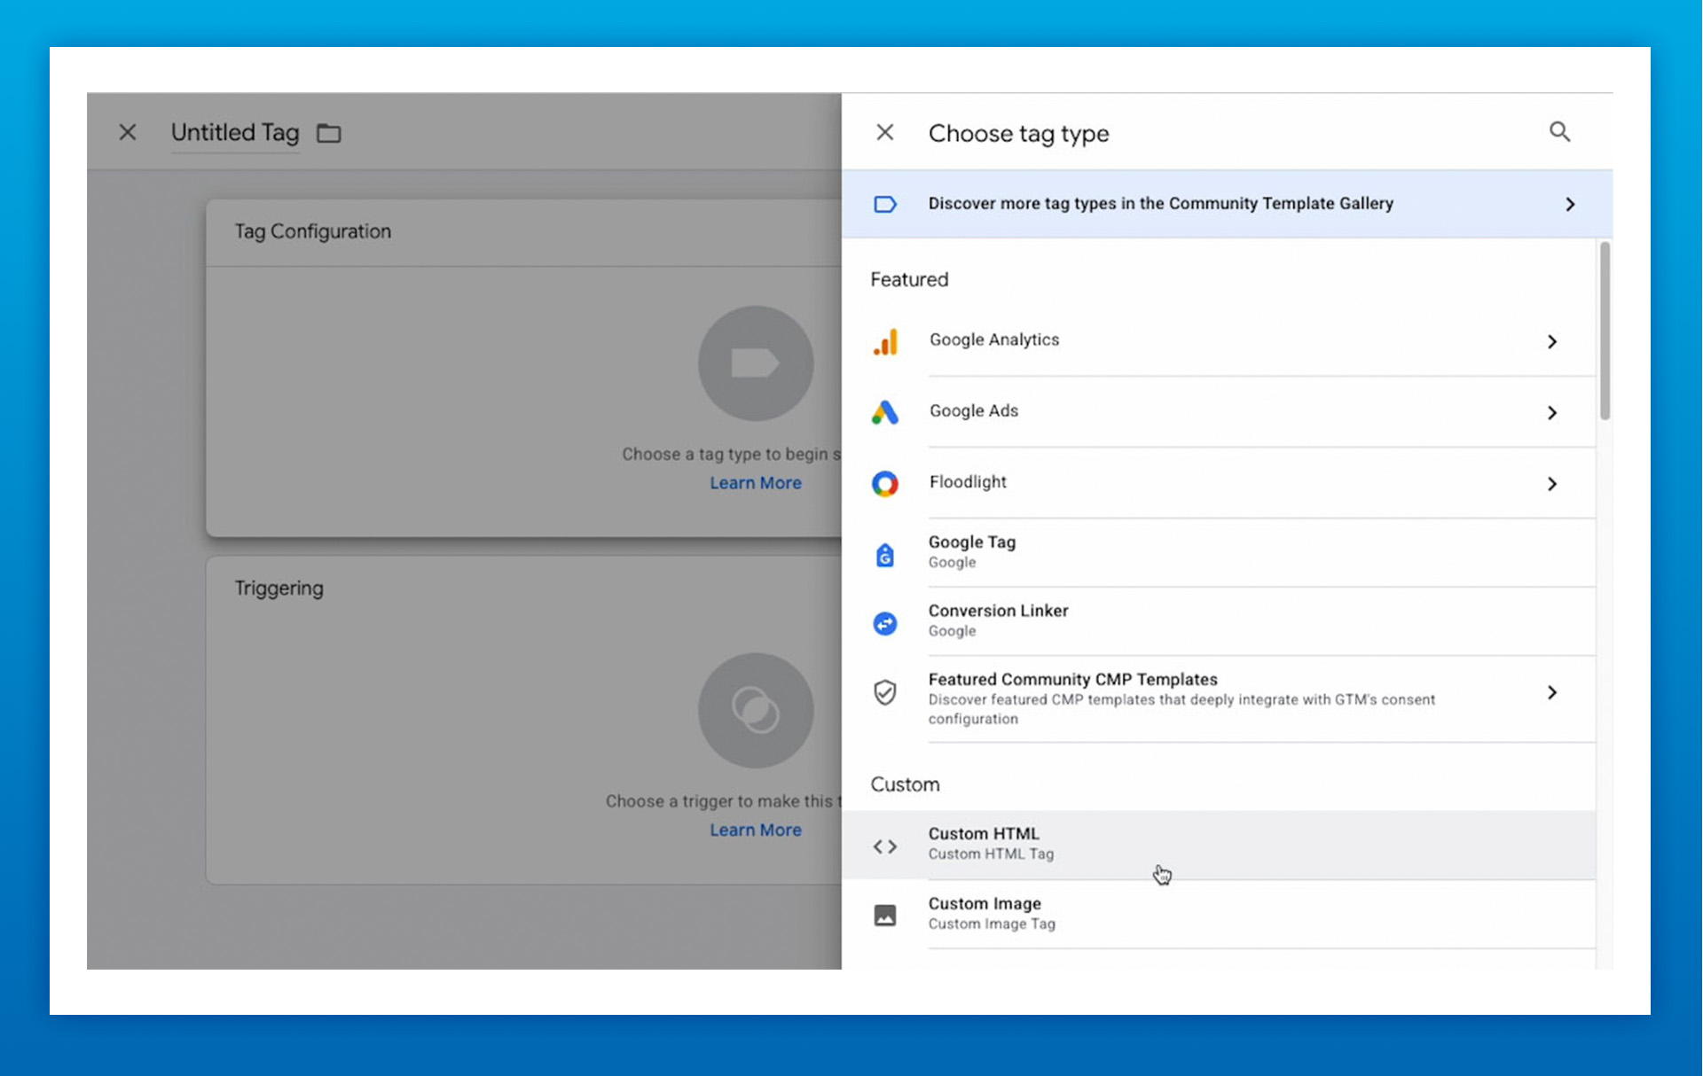Image resolution: width=1703 pixels, height=1076 pixels.
Task: Select Floodlight tag type
Action: coord(1219,483)
